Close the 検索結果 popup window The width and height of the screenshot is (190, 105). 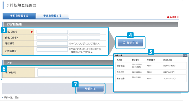coord(185,56)
